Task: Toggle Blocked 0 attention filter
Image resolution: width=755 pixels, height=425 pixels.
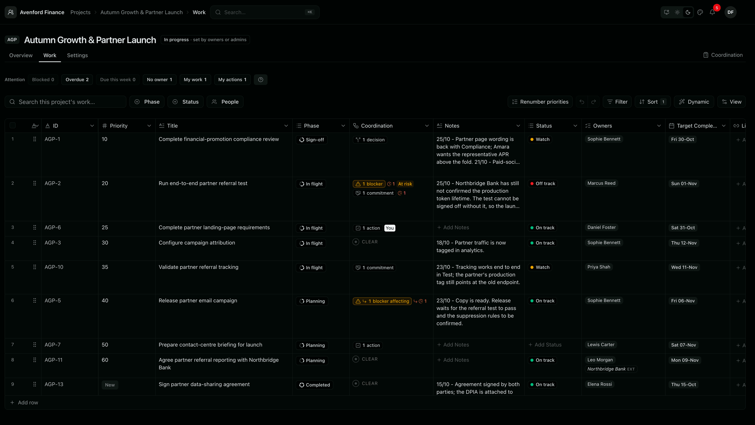Action: point(43,80)
